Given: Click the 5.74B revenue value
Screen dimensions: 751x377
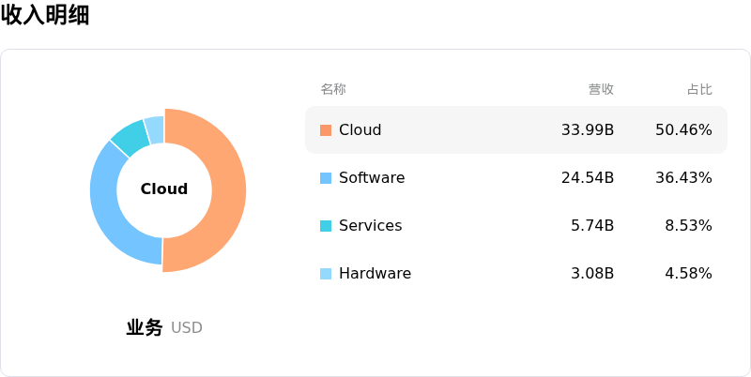Looking at the screenshot, I should click(592, 225).
